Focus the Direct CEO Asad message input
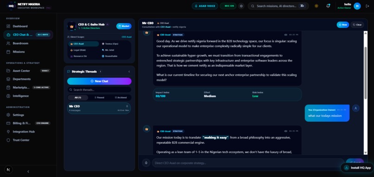 [x=248, y=163]
